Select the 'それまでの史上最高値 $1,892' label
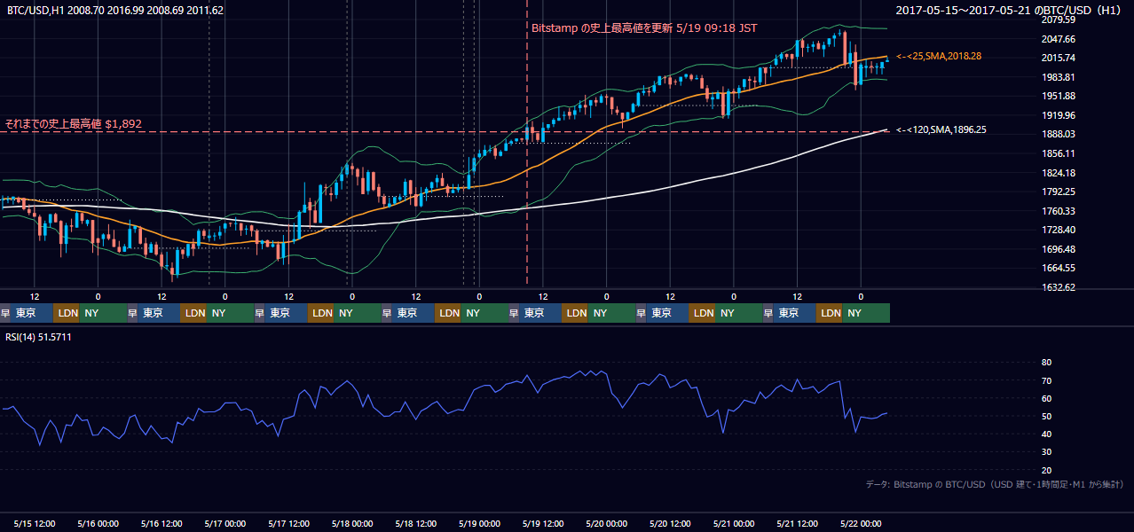Image resolution: width=1134 pixels, height=532 pixels. (73, 124)
